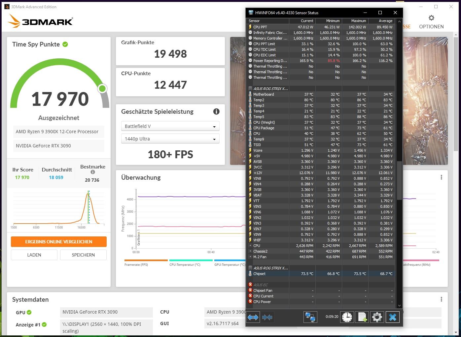The image size is (461, 337).
Task: Select the Vcore voltage row
Action: [x=321, y=150]
